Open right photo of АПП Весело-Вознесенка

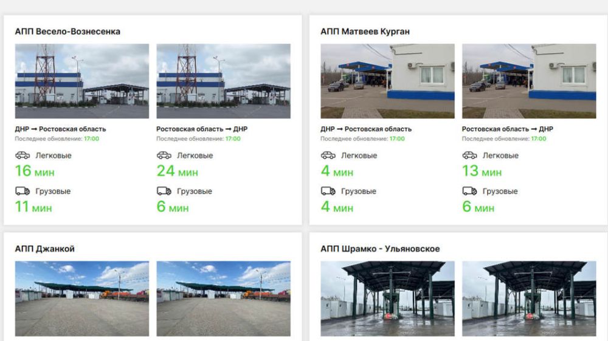coord(223,81)
